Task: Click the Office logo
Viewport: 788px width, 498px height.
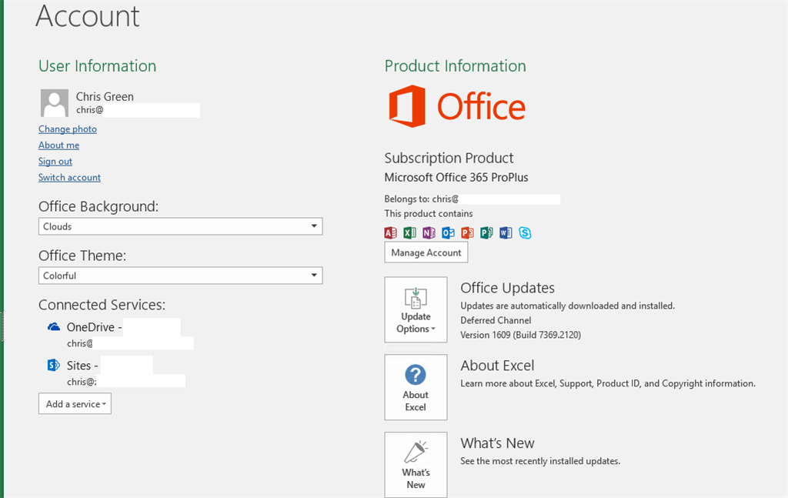Action: click(x=457, y=106)
